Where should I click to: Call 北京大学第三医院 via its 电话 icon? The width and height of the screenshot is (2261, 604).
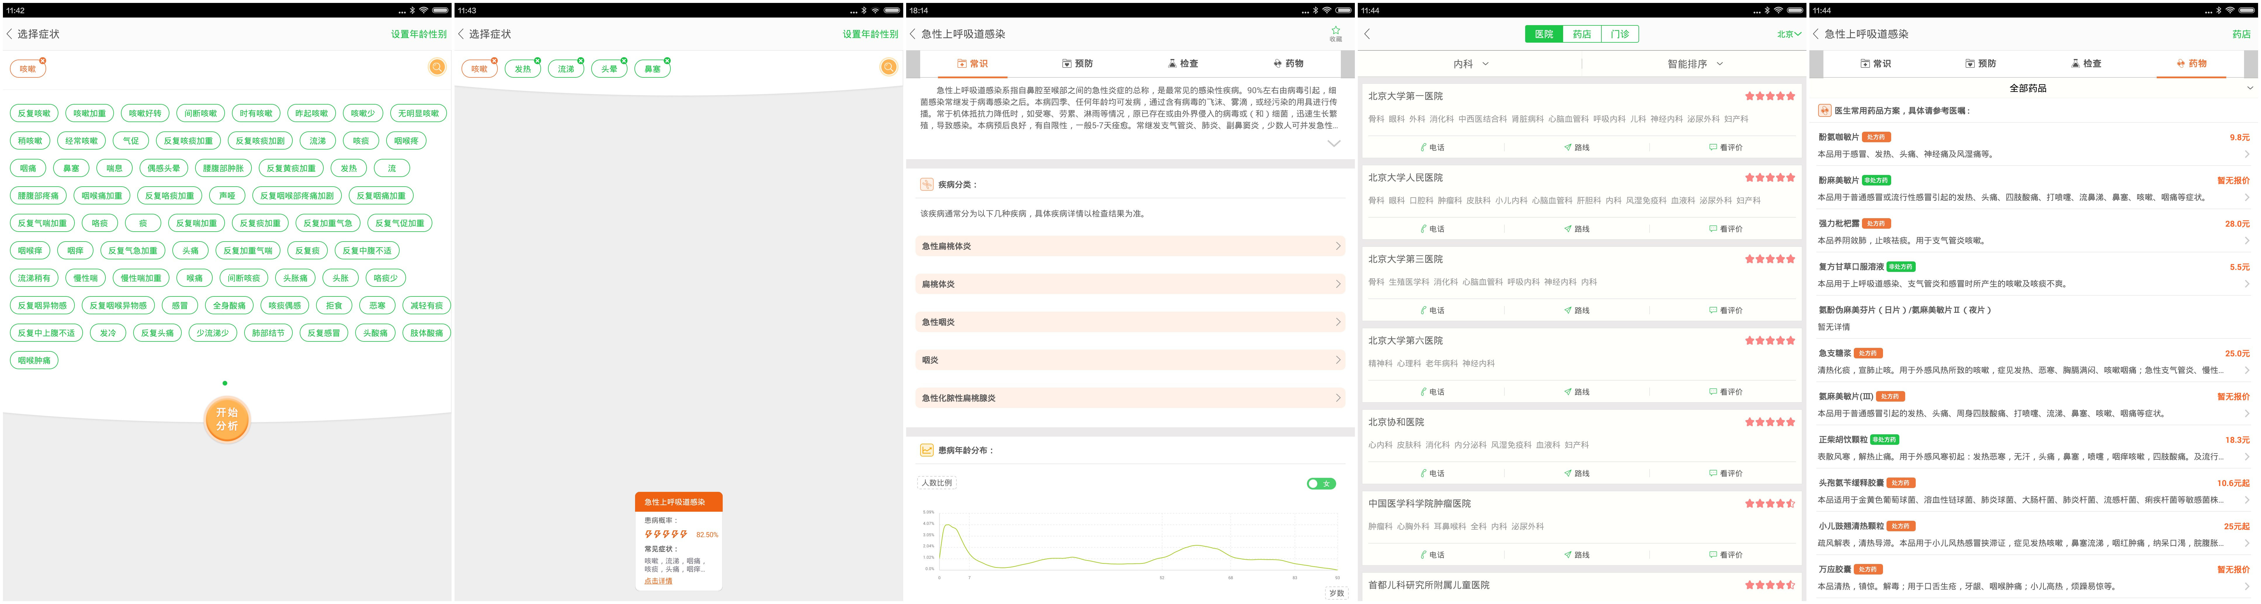[1433, 311]
